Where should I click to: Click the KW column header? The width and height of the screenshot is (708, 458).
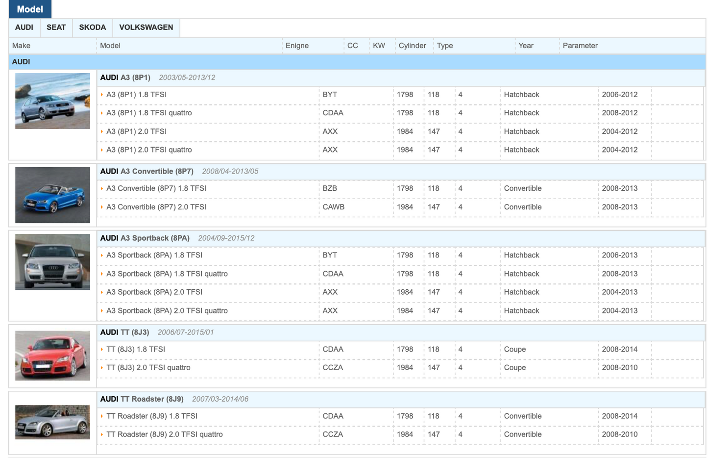pos(379,46)
